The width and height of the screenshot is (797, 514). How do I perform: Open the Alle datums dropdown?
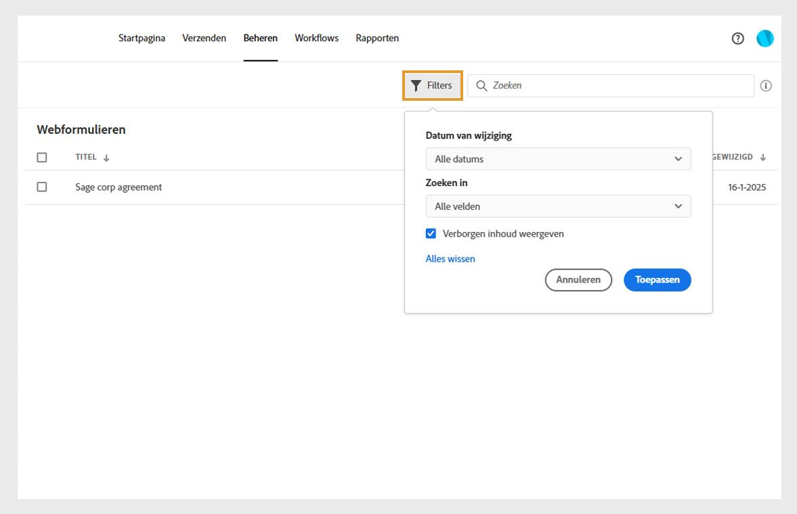click(558, 159)
